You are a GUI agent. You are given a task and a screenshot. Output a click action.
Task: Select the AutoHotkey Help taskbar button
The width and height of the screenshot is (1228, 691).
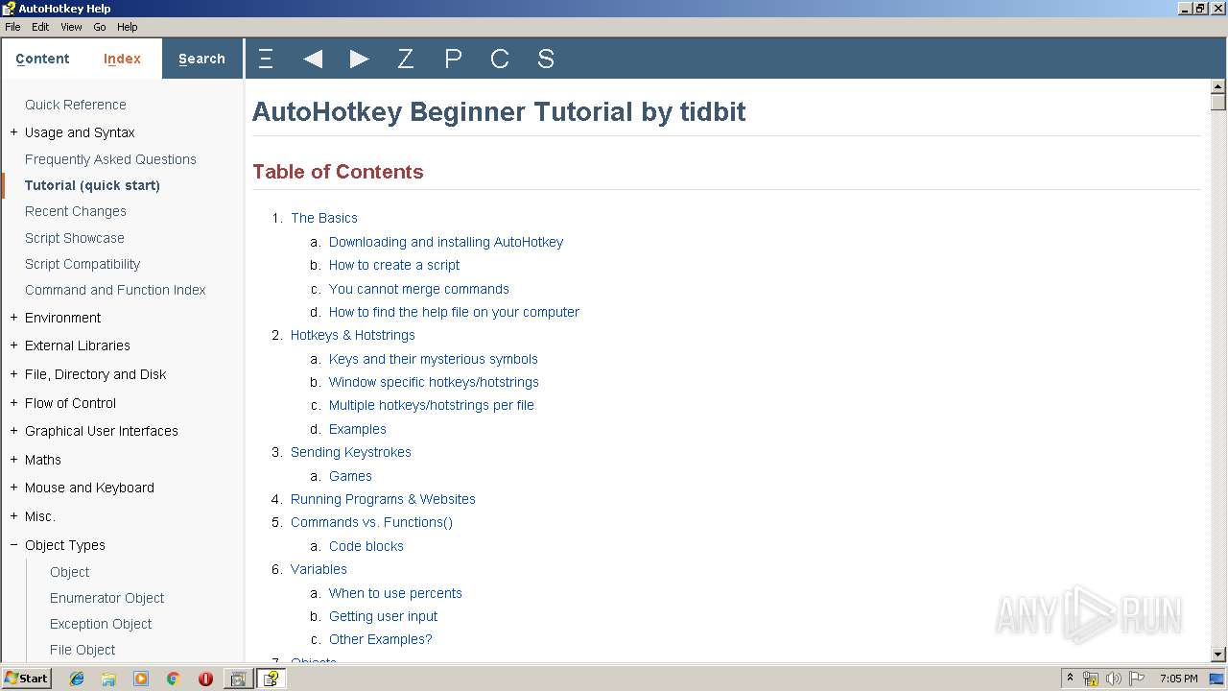pos(272,679)
